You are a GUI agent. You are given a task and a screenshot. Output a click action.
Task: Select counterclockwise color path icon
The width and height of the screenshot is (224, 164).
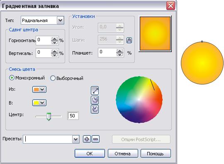click(x=95, y=100)
